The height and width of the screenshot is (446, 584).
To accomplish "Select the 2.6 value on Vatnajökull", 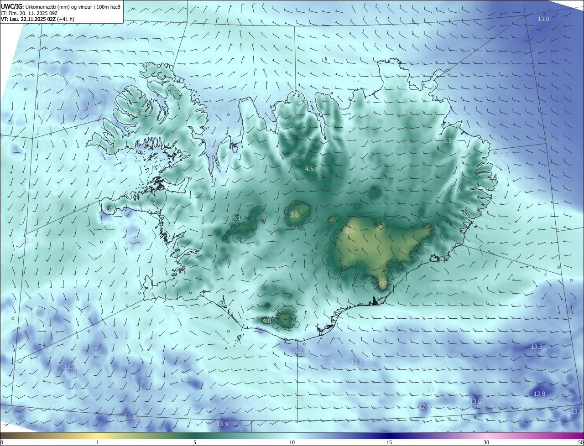I will [x=349, y=231].
